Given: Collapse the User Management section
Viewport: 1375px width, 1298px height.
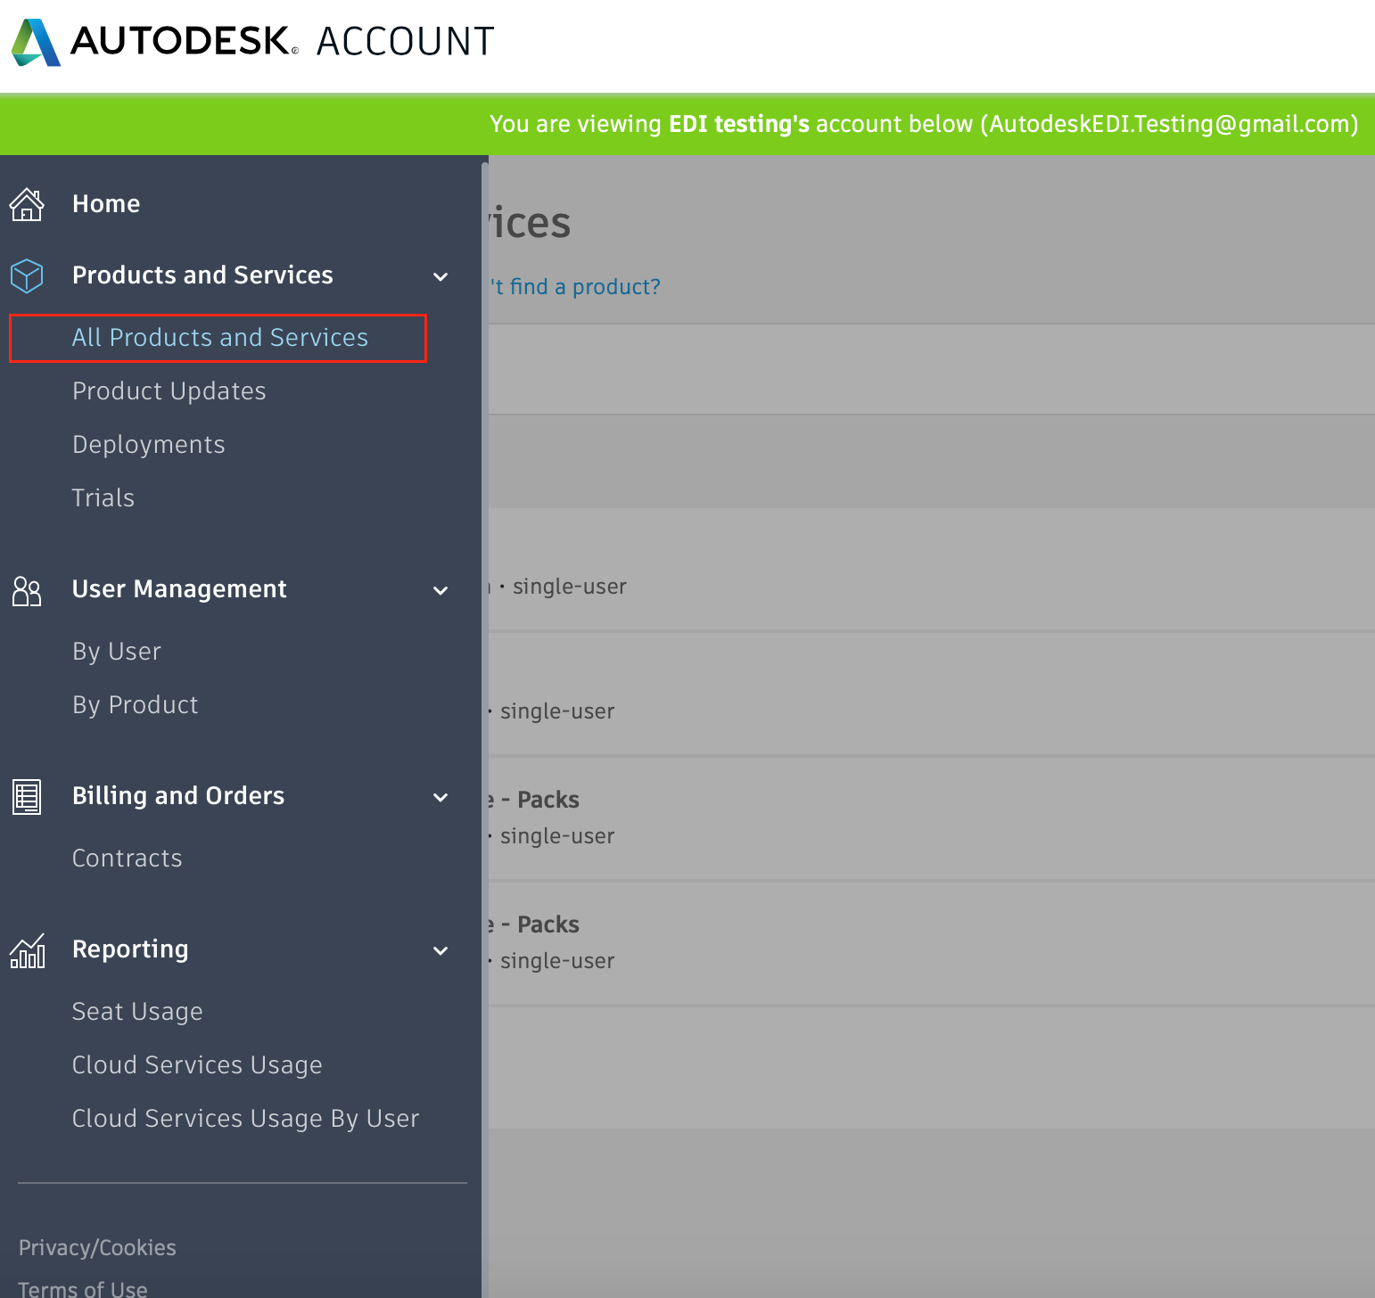Looking at the screenshot, I should [440, 591].
